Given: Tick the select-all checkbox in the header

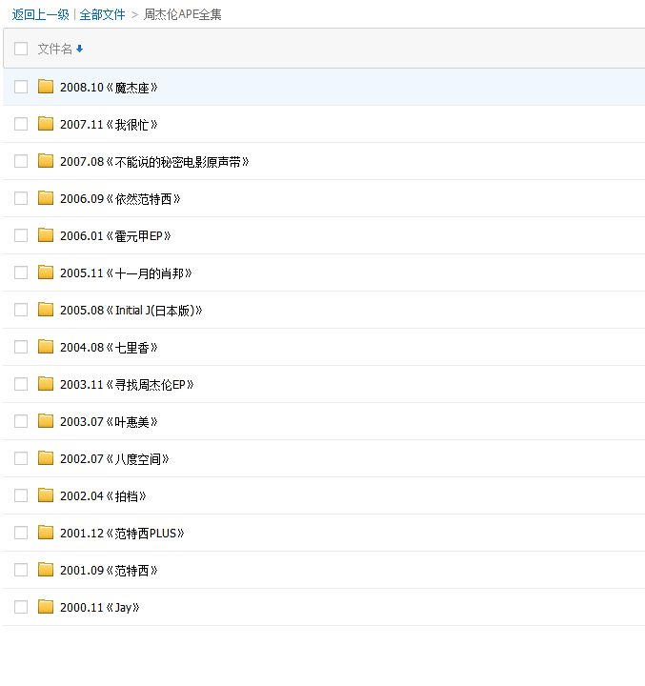Looking at the screenshot, I should pos(21,49).
